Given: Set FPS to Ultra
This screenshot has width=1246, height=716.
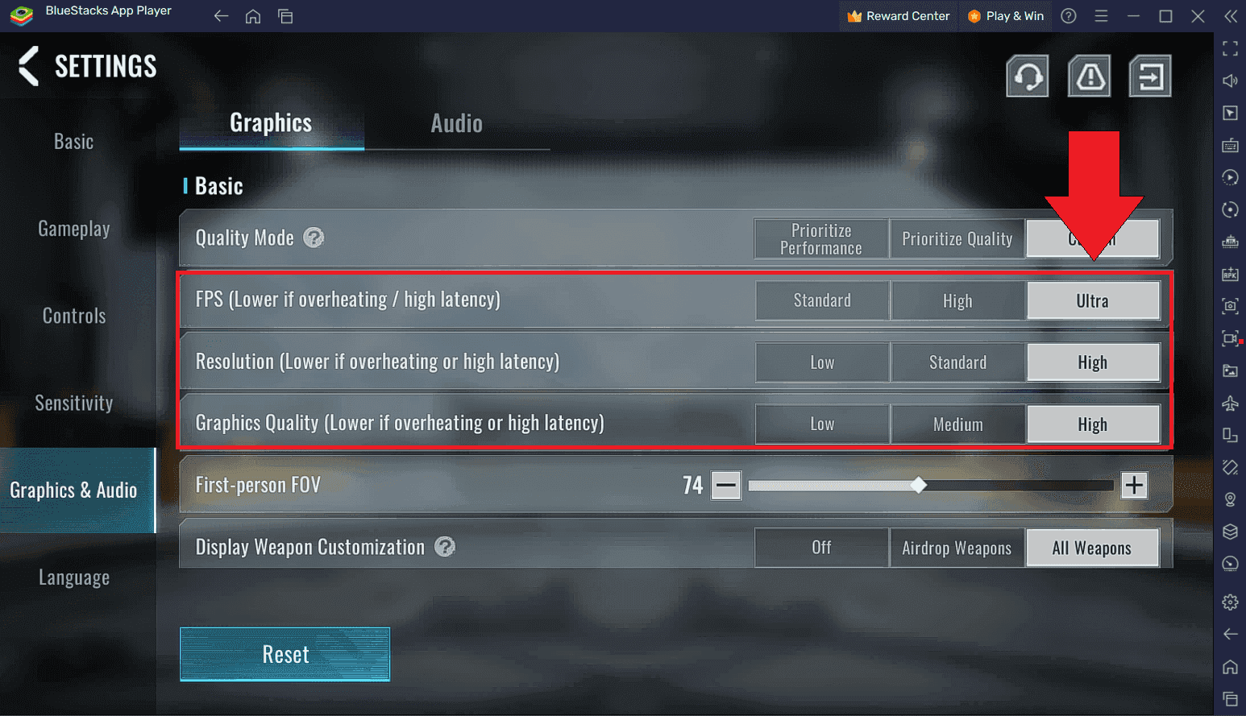Looking at the screenshot, I should coord(1093,300).
